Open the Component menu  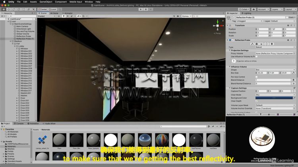click(61, 2)
